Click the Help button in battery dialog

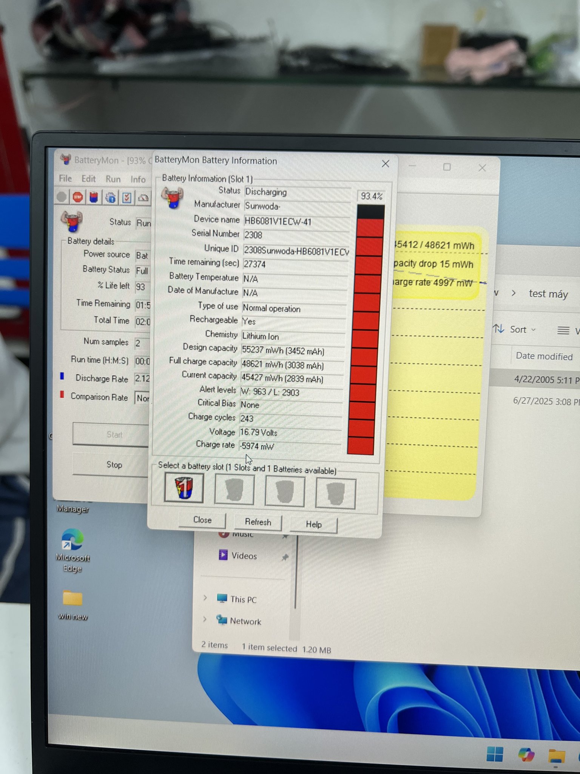[313, 524]
